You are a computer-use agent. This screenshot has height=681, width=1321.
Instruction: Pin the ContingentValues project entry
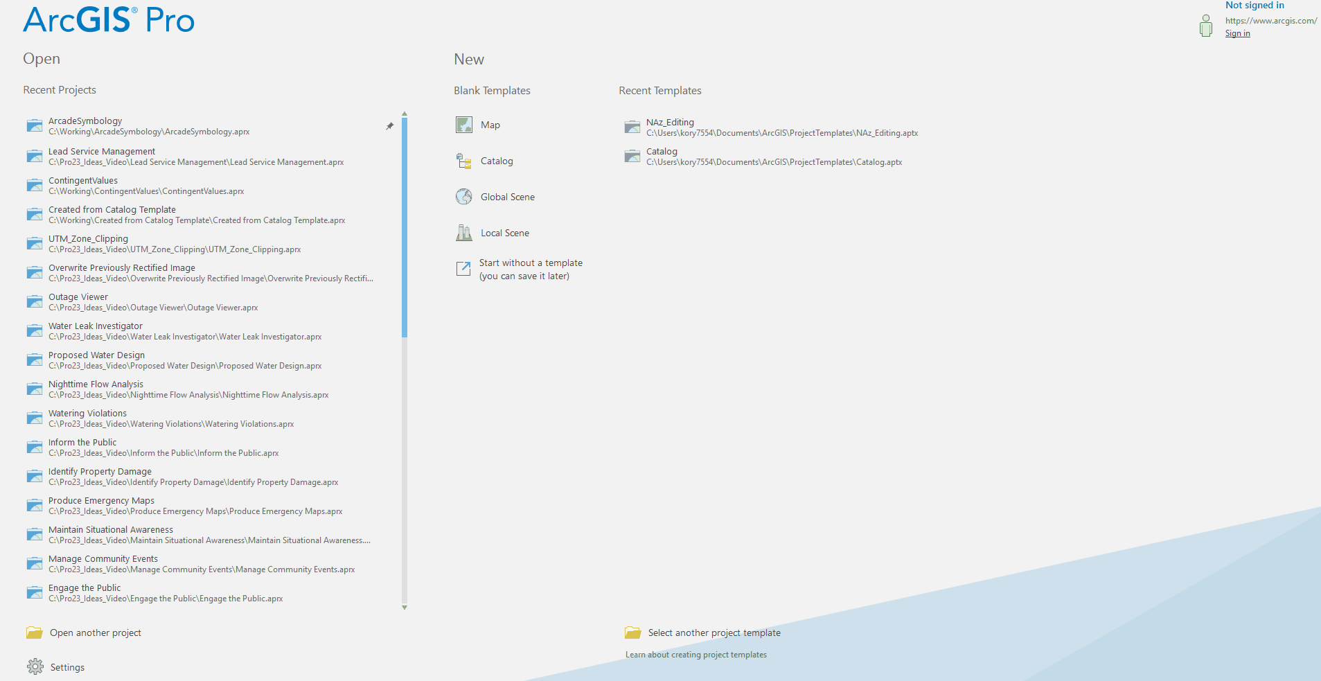tap(389, 185)
